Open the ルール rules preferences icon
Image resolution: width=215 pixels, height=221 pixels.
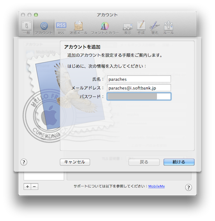(x=169, y=28)
